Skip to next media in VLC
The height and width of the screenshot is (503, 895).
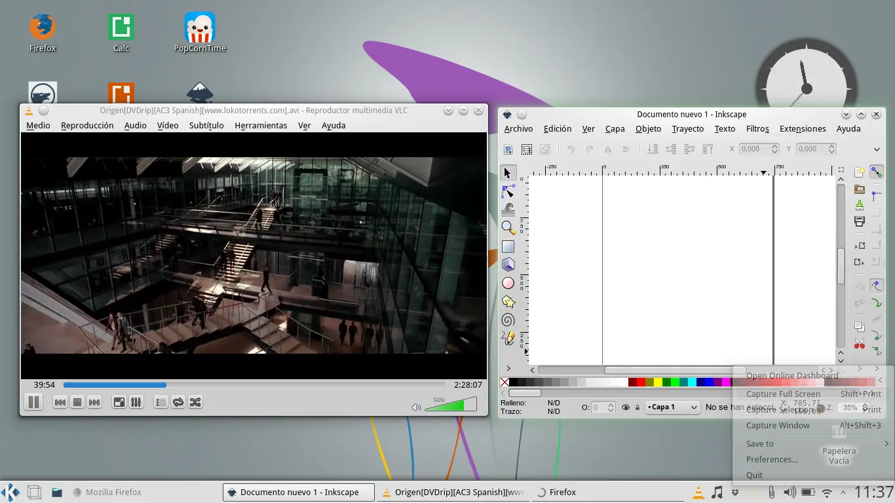point(94,402)
